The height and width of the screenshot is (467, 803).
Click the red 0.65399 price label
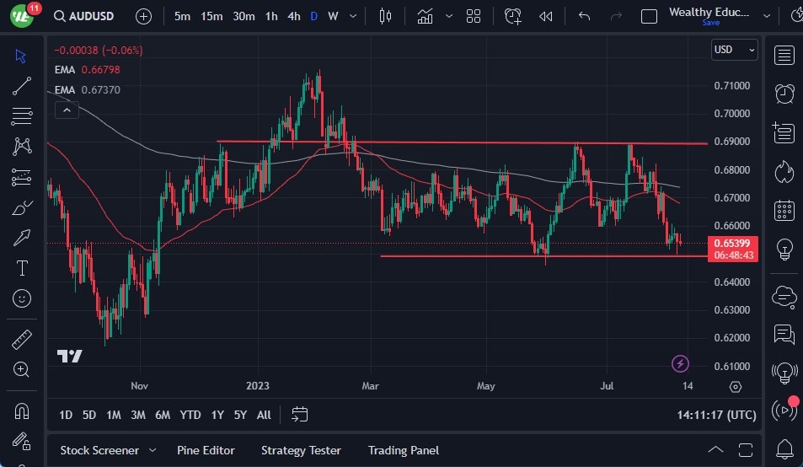[x=732, y=244]
